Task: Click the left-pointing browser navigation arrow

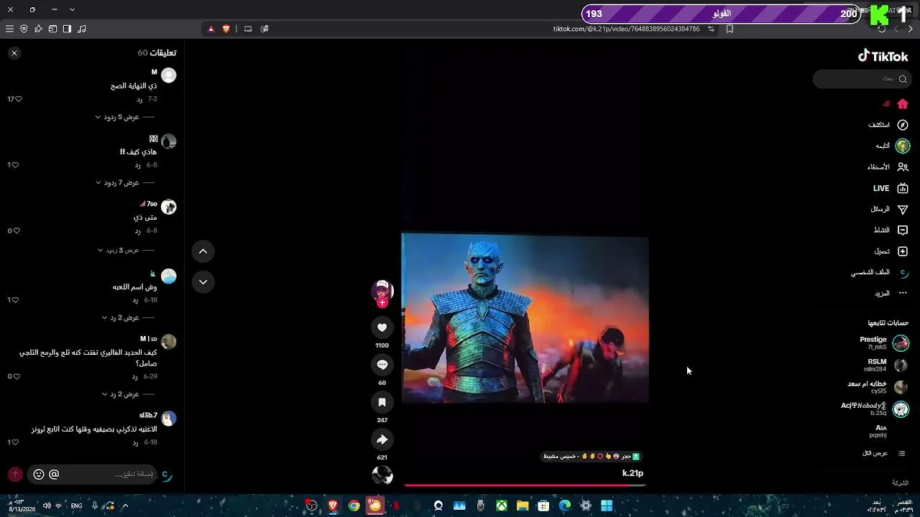Action: tap(896, 29)
